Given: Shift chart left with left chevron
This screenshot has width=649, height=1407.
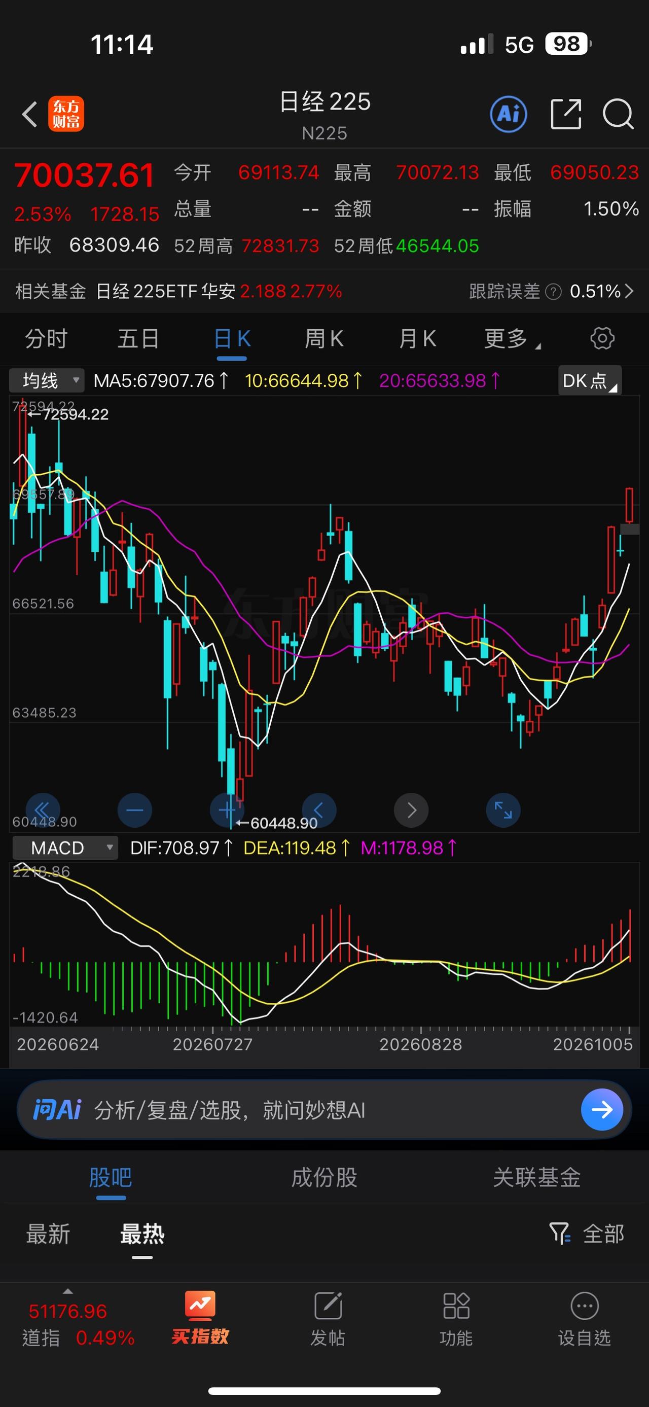Looking at the screenshot, I should [319, 810].
